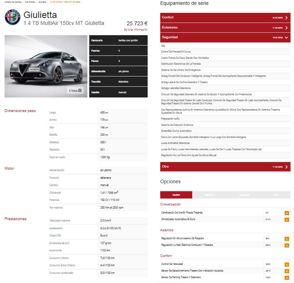The image size is (294, 283).
Task: Click the Giulietta model heading
Action: point(40,15)
